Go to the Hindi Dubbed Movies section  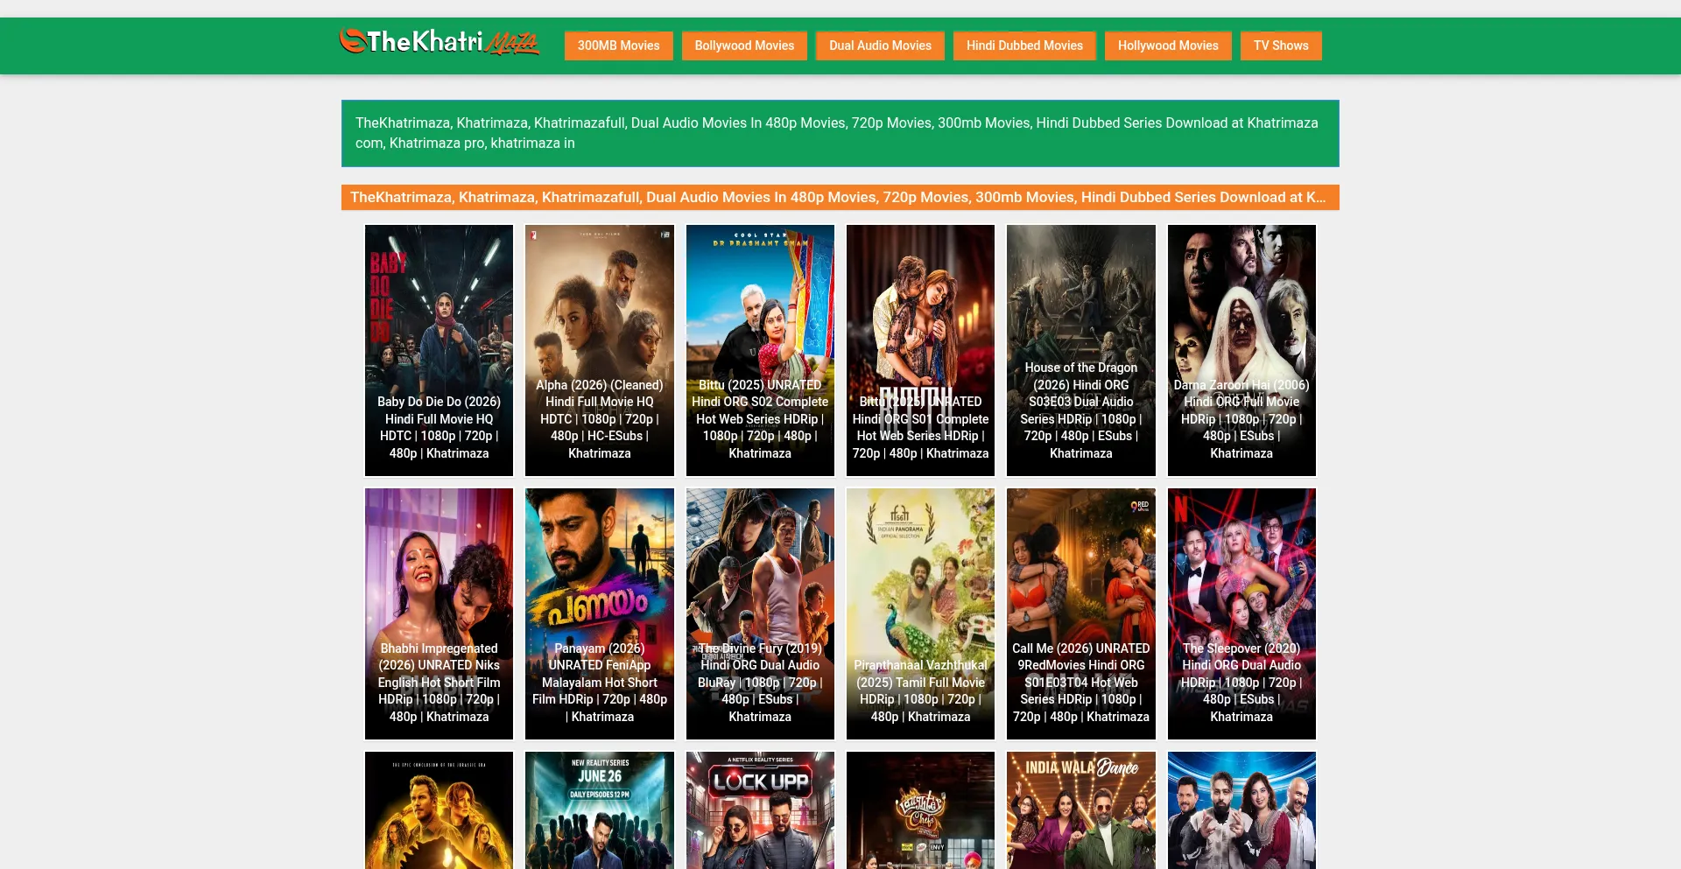[1024, 46]
